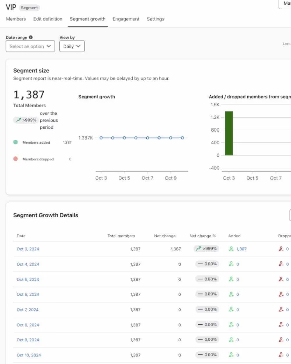This screenshot has height=364, width=291.
Task: Open the Oct 5, 2024 detail link
Action: (28, 279)
